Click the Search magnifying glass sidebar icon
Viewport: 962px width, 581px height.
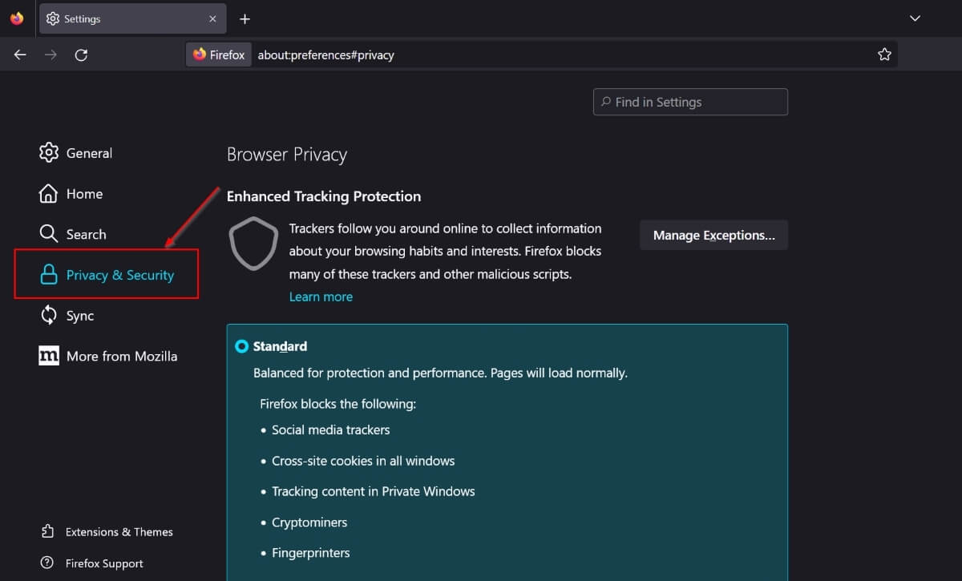pos(48,234)
